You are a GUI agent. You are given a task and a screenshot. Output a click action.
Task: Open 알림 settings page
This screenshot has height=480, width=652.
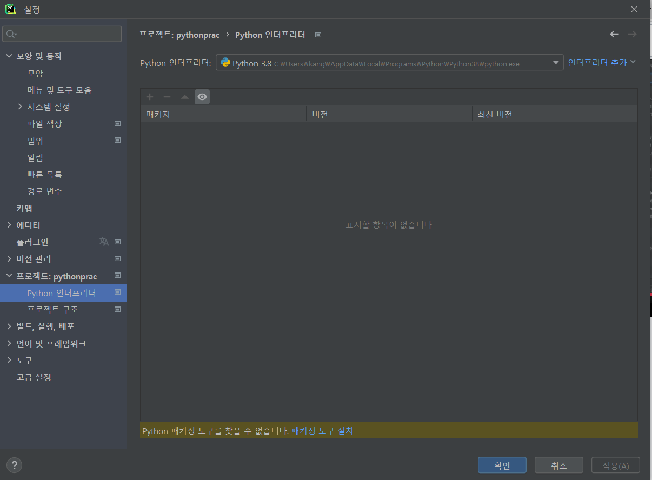(35, 157)
